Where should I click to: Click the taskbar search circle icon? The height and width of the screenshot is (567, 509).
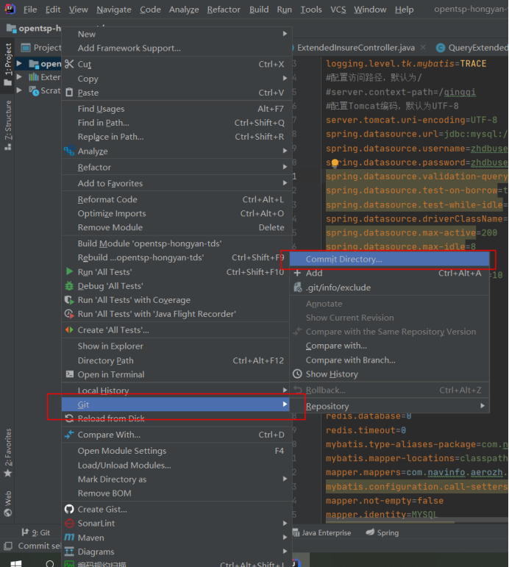(x=50, y=563)
